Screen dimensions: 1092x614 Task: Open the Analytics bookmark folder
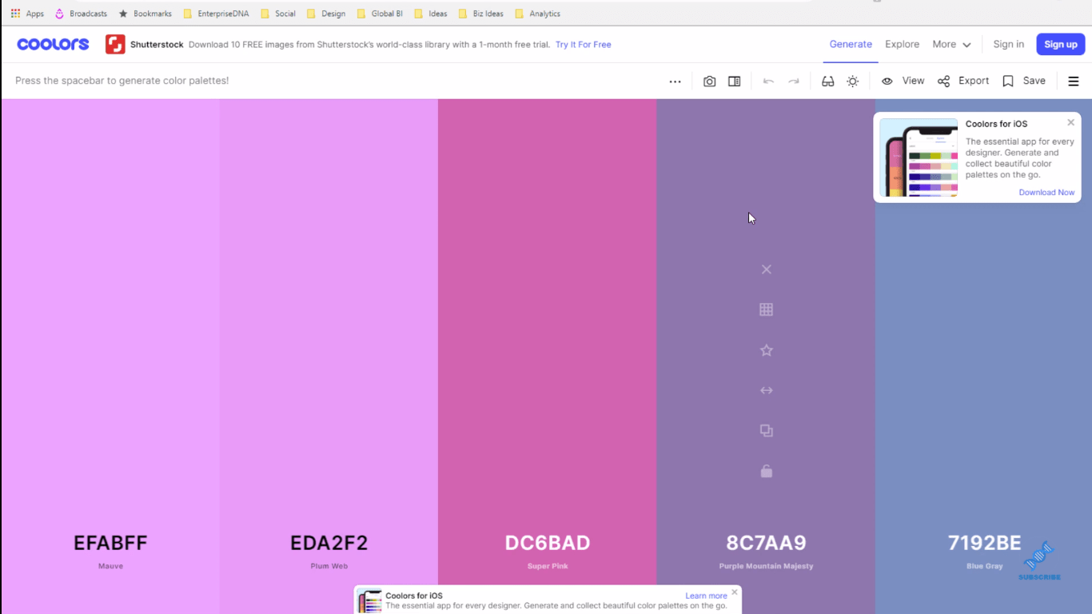click(x=537, y=14)
